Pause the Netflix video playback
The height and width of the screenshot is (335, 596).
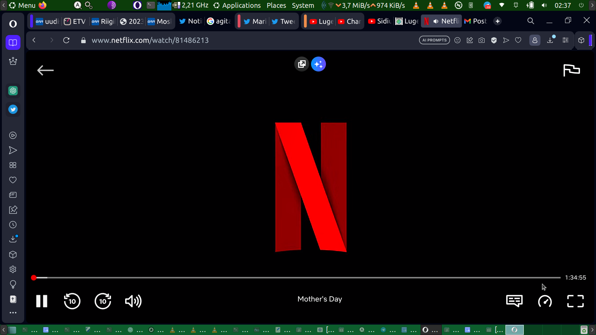point(42,301)
